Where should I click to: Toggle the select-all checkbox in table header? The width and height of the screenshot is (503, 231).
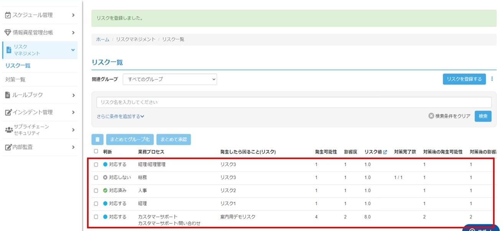click(96, 151)
